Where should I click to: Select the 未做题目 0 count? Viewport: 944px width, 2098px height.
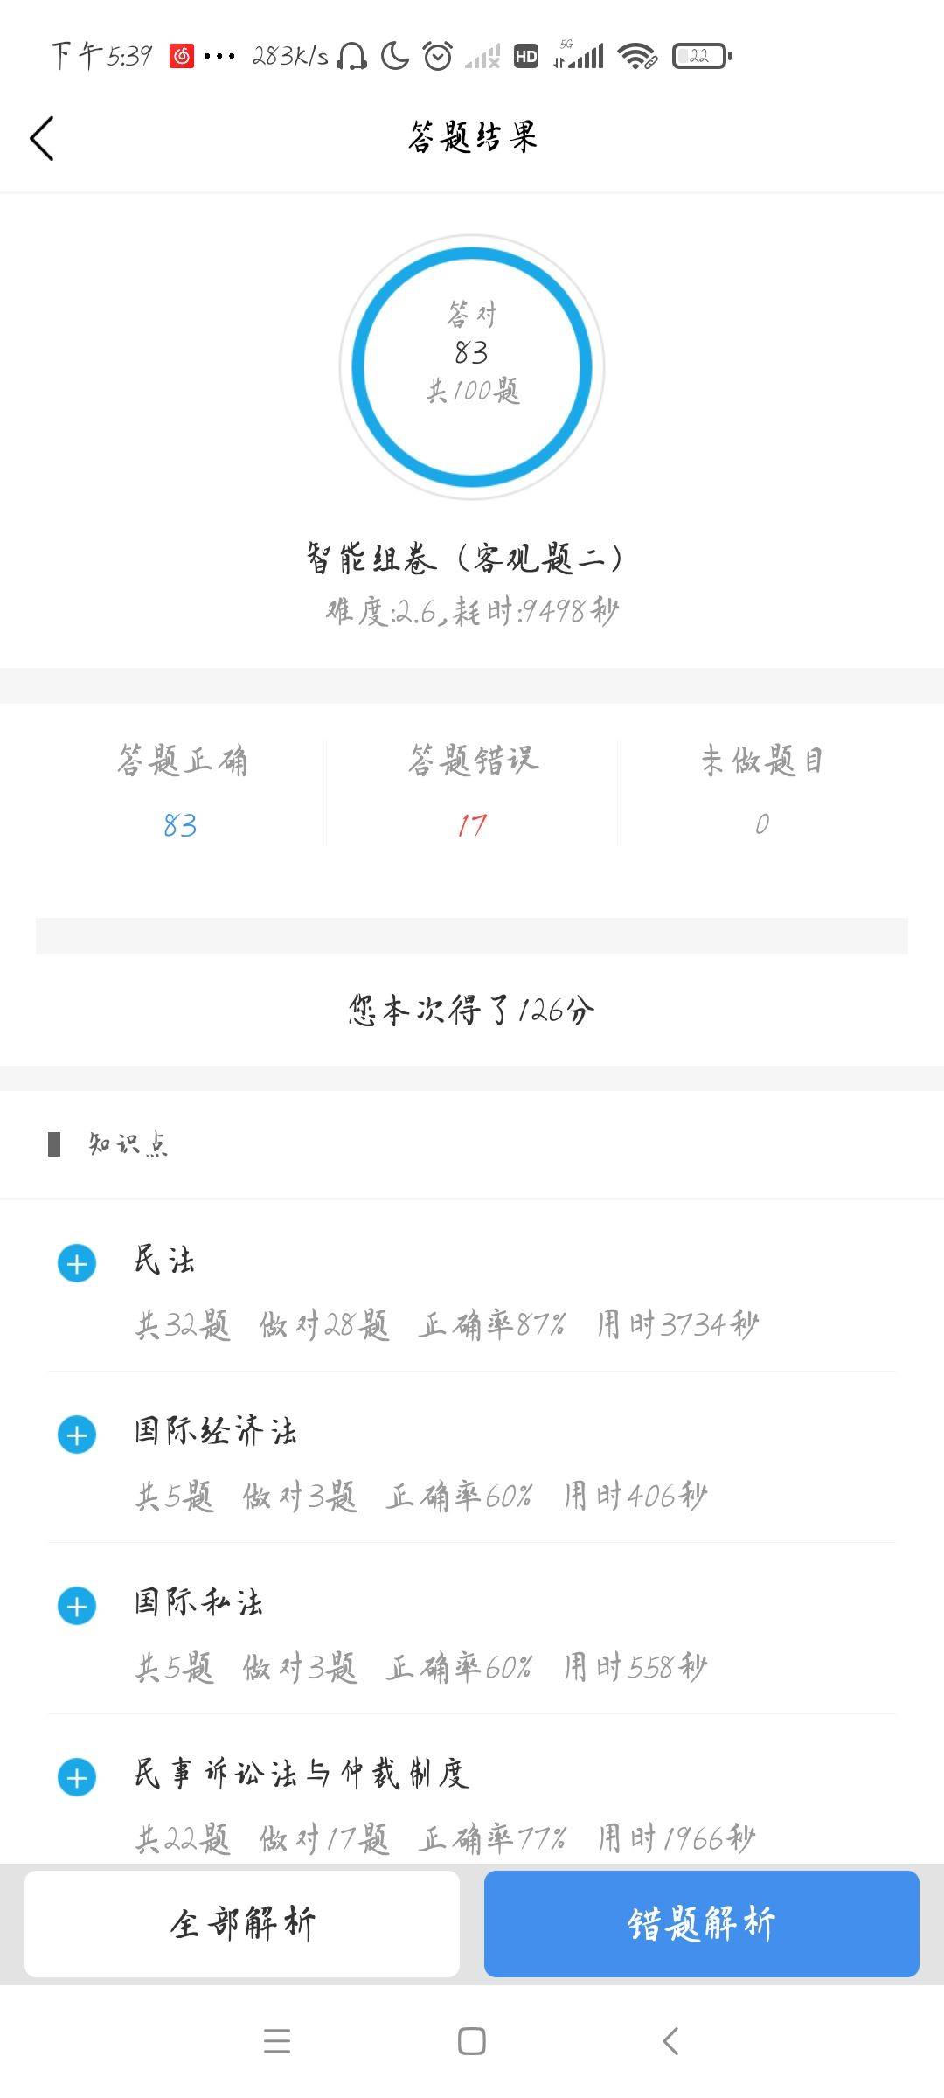point(762,823)
